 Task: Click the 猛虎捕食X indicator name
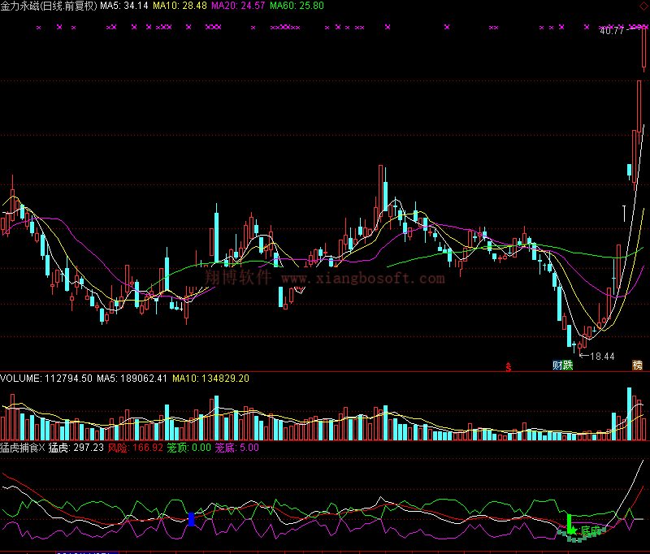click(x=23, y=448)
